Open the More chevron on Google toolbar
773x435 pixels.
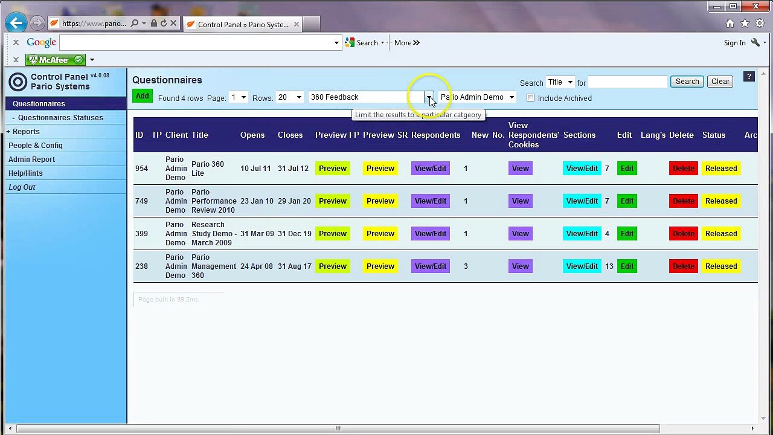point(407,42)
